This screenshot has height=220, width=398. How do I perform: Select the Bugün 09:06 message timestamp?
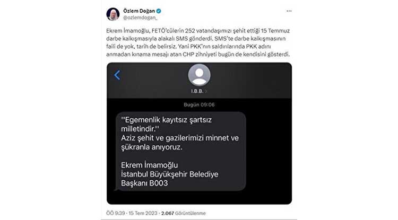point(199,104)
